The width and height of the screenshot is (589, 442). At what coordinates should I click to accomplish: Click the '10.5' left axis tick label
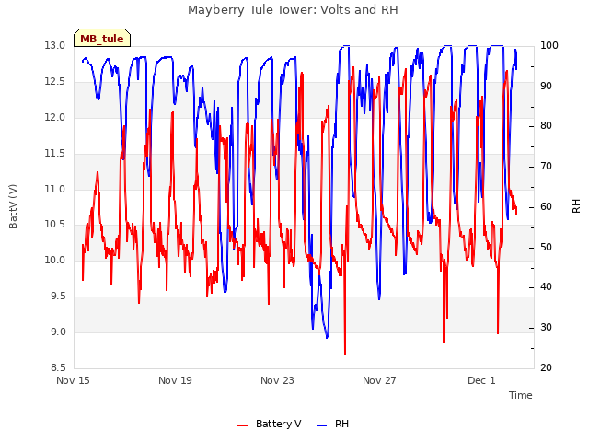[55, 225]
